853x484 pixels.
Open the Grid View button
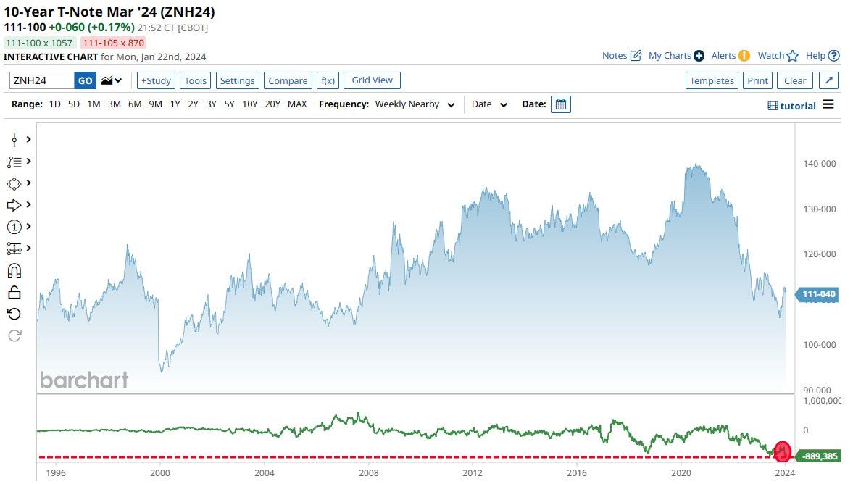pos(372,80)
